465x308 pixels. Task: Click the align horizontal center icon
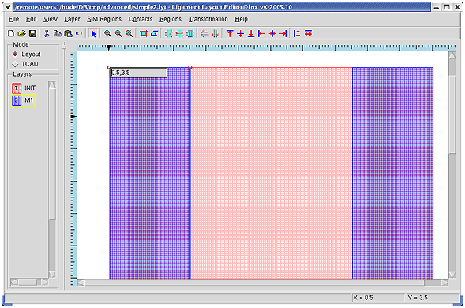[272, 33]
